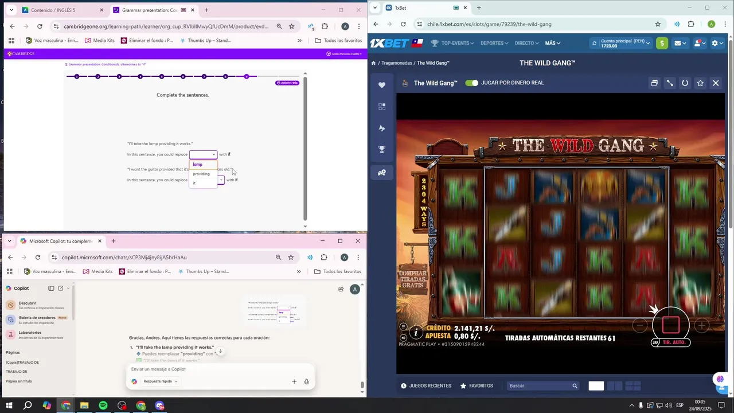Expand the MÁS menu
Image resolution: width=734 pixels, height=413 pixels.
tap(552, 43)
